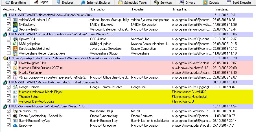Click the OneNote Výřezy obrazovky icon

pyautogui.click(x=15, y=77)
